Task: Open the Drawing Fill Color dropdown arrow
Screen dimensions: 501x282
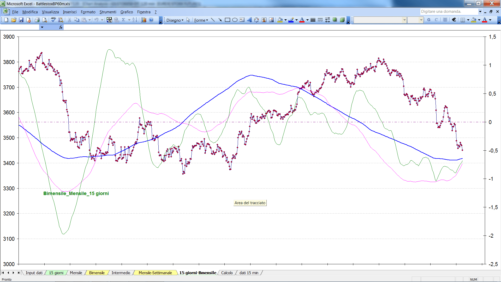Action: pyautogui.click(x=285, y=20)
